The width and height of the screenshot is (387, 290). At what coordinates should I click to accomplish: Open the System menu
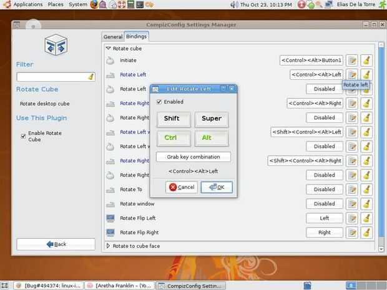78,4
